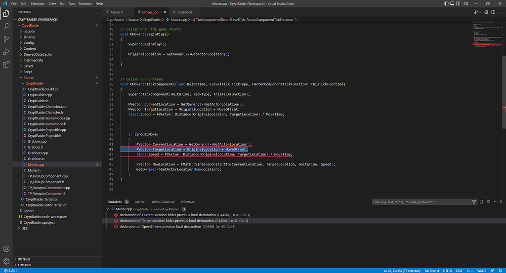Click the Accounts icon in activity bar
Screen dimensions: 506x273
click(x=6, y=249)
